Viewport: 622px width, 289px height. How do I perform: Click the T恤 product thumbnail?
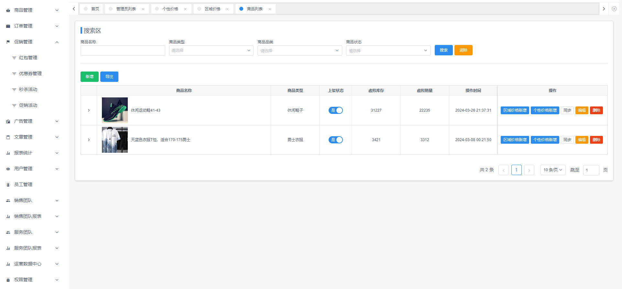115,140
